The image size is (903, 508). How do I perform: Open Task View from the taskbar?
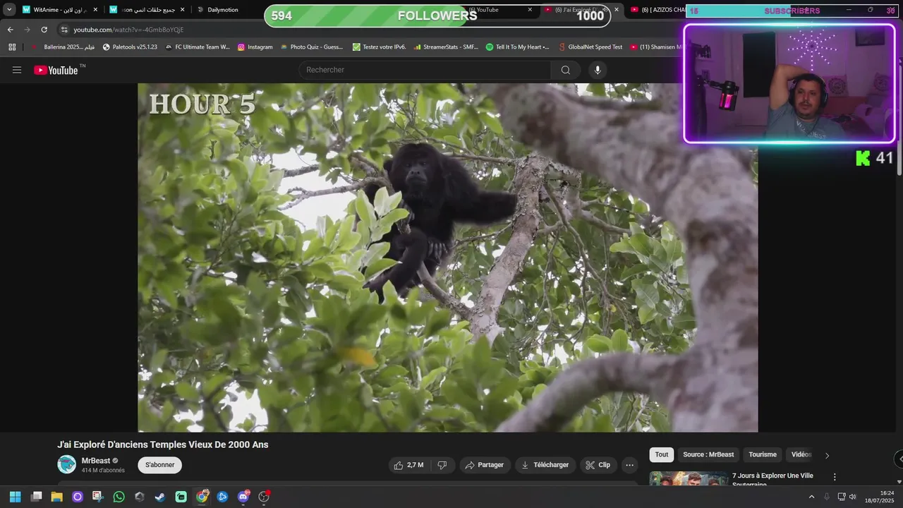tap(37, 497)
